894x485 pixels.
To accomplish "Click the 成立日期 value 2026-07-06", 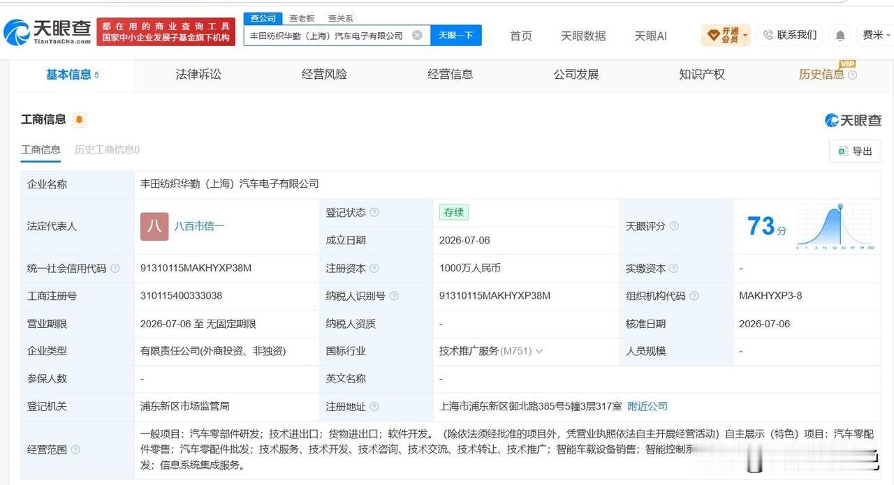I will click(464, 240).
